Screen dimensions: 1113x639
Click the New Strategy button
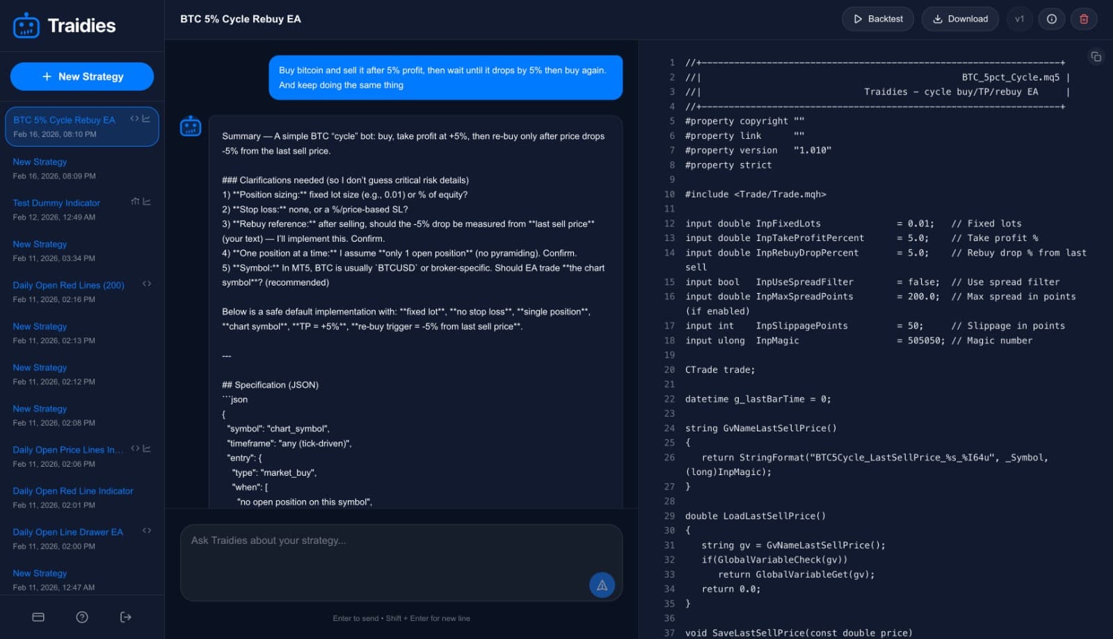tap(82, 76)
